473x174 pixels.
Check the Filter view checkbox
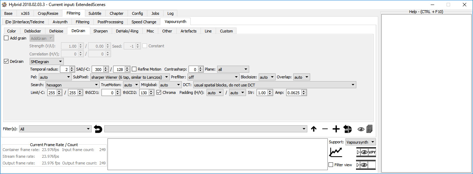click(x=331, y=165)
